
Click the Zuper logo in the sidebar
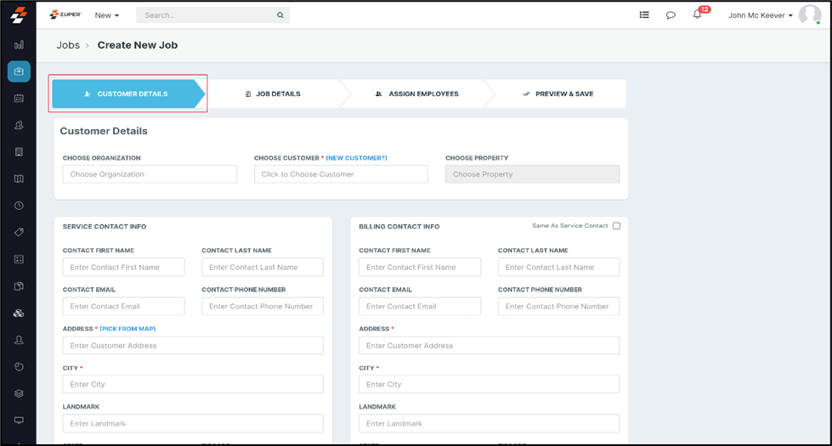(x=18, y=15)
